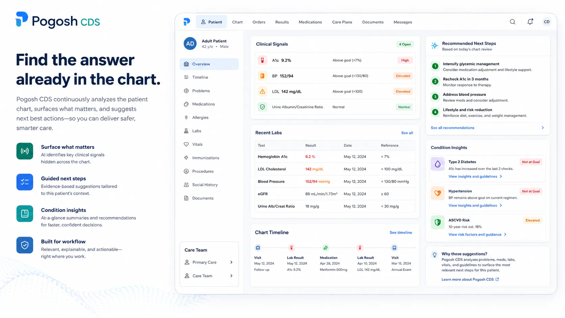Click the See all recommendations chevron
The width and height of the screenshot is (565, 318).
tap(543, 128)
